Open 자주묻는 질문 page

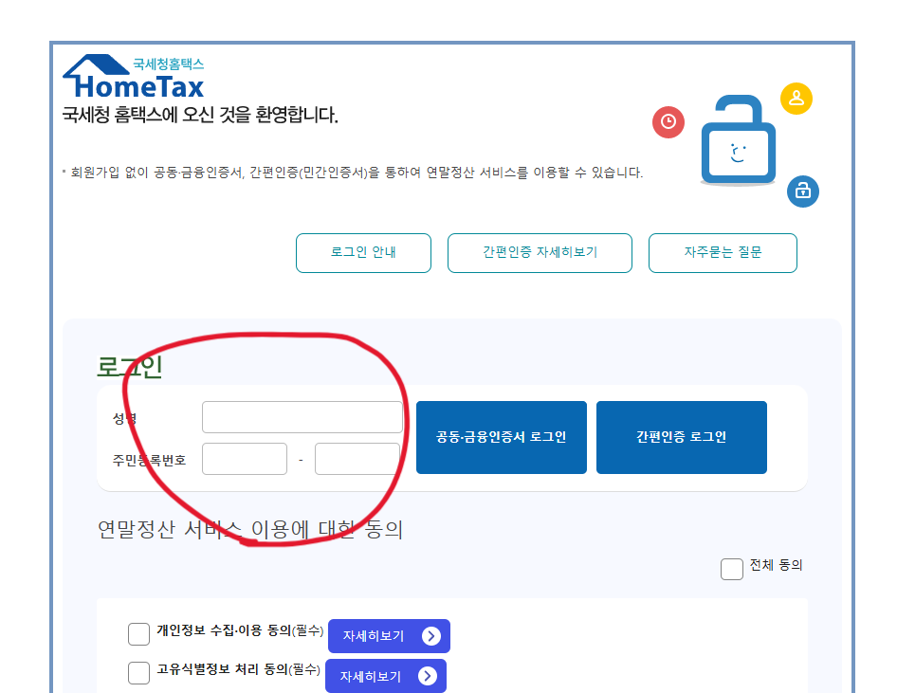click(x=723, y=252)
